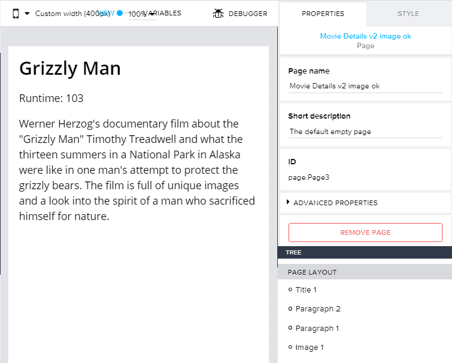Click the TREE panel header

pyautogui.click(x=365, y=253)
